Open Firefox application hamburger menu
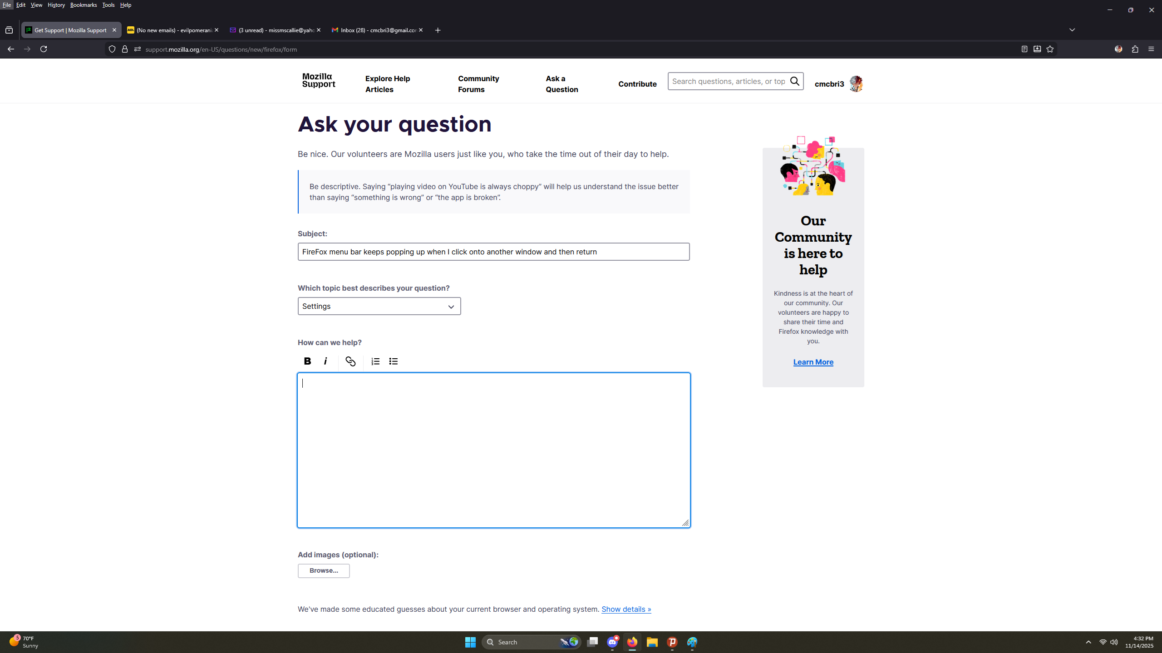The height and width of the screenshot is (653, 1162). tap(1151, 49)
